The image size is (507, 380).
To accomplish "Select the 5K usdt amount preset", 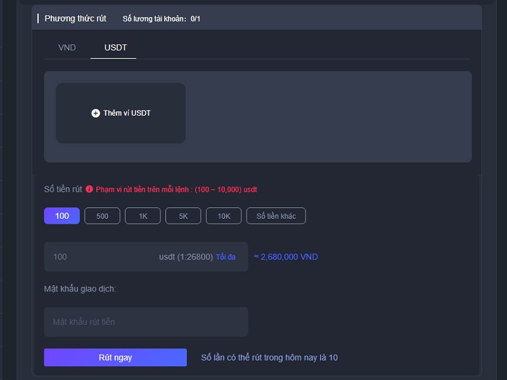I will [x=183, y=216].
